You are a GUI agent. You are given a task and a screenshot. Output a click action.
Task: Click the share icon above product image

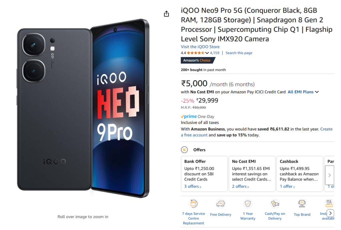point(167,14)
